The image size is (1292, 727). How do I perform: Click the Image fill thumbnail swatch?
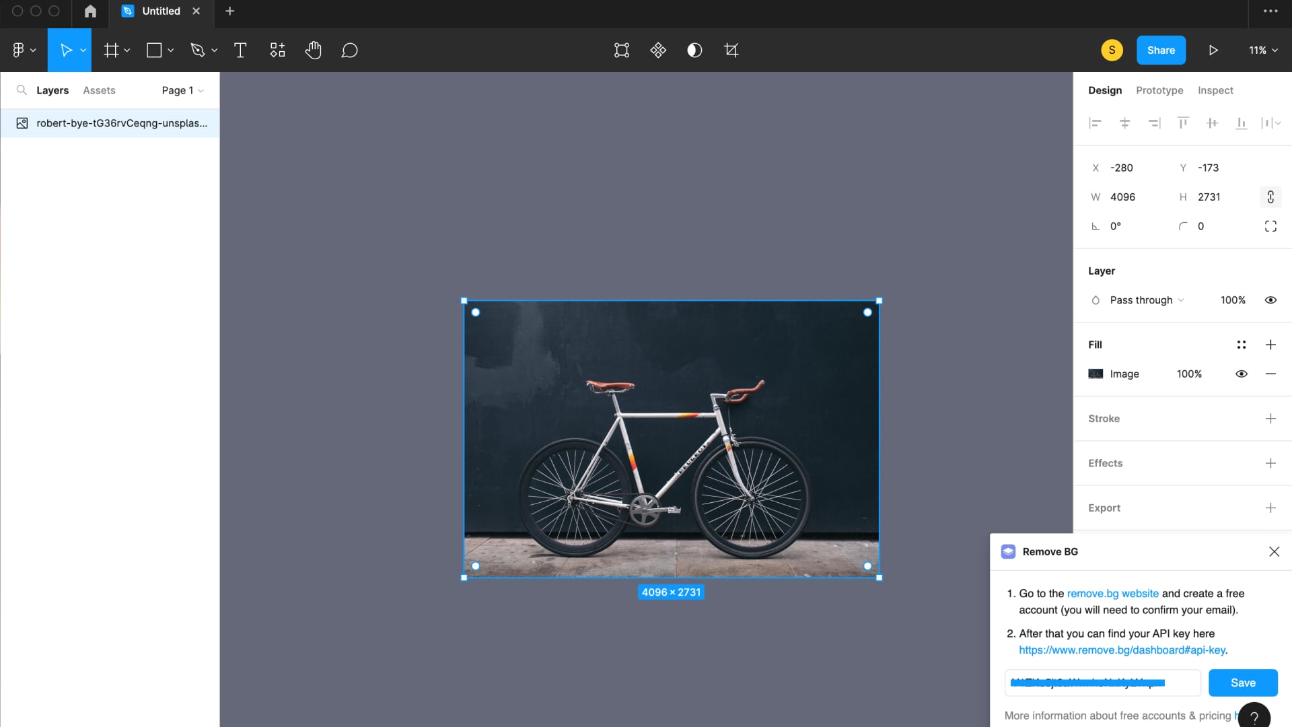pos(1096,374)
